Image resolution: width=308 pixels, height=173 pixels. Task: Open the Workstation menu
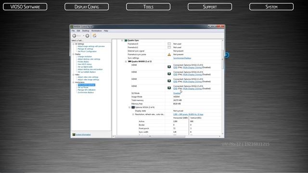[x=96, y=31]
